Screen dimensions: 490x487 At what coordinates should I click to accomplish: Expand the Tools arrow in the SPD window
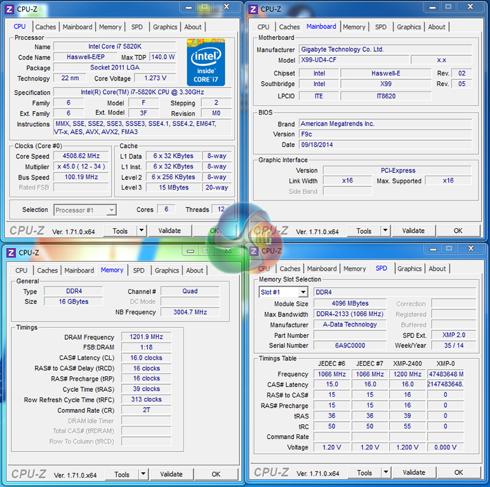coord(385,472)
